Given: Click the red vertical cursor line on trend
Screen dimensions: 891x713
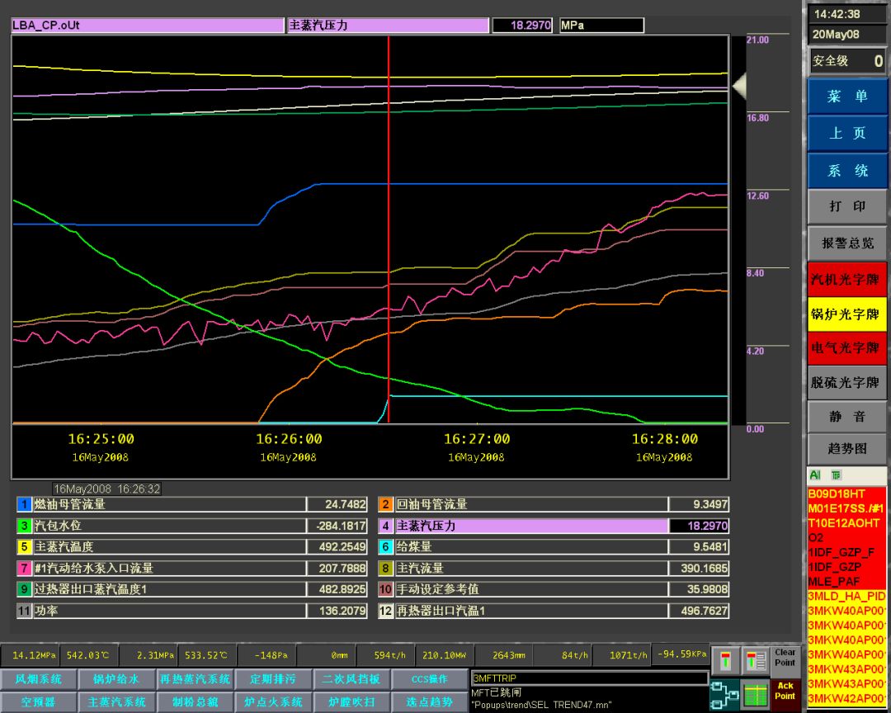Looking at the screenshot, I should [389, 228].
